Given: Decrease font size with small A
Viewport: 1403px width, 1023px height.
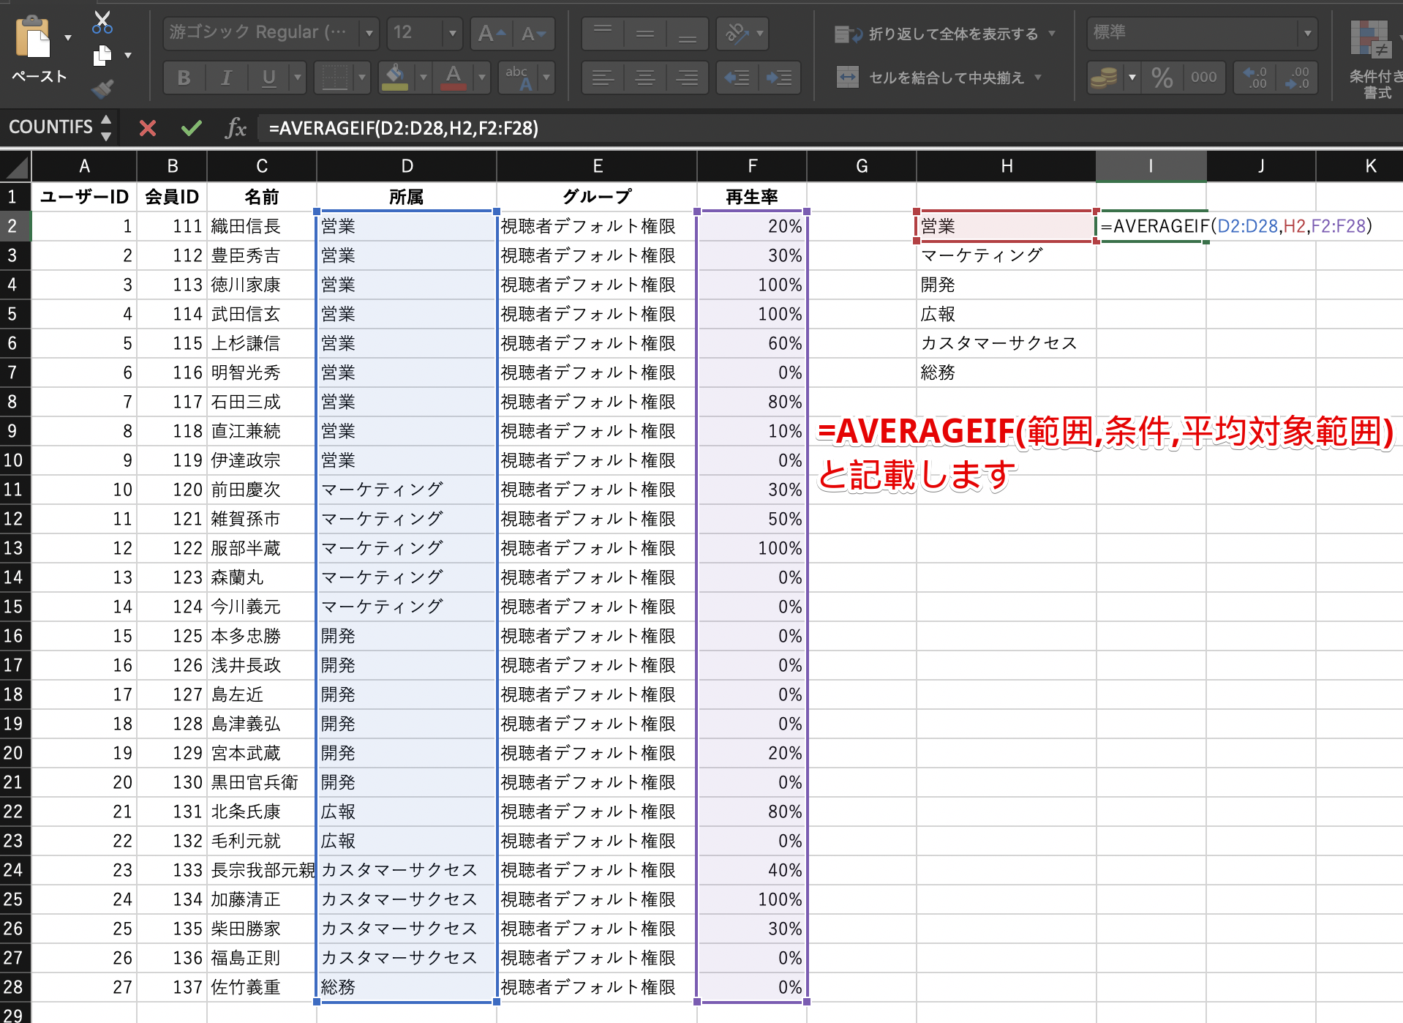Looking at the screenshot, I should pos(533,33).
